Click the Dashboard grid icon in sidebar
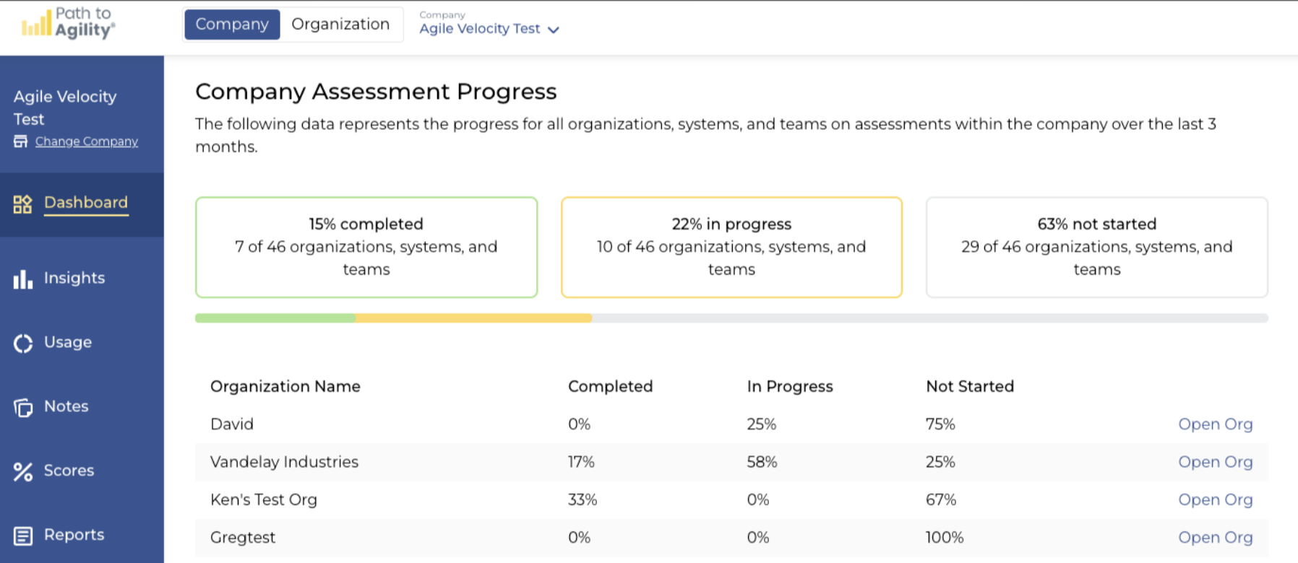Image resolution: width=1298 pixels, height=563 pixels. tap(22, 204)
